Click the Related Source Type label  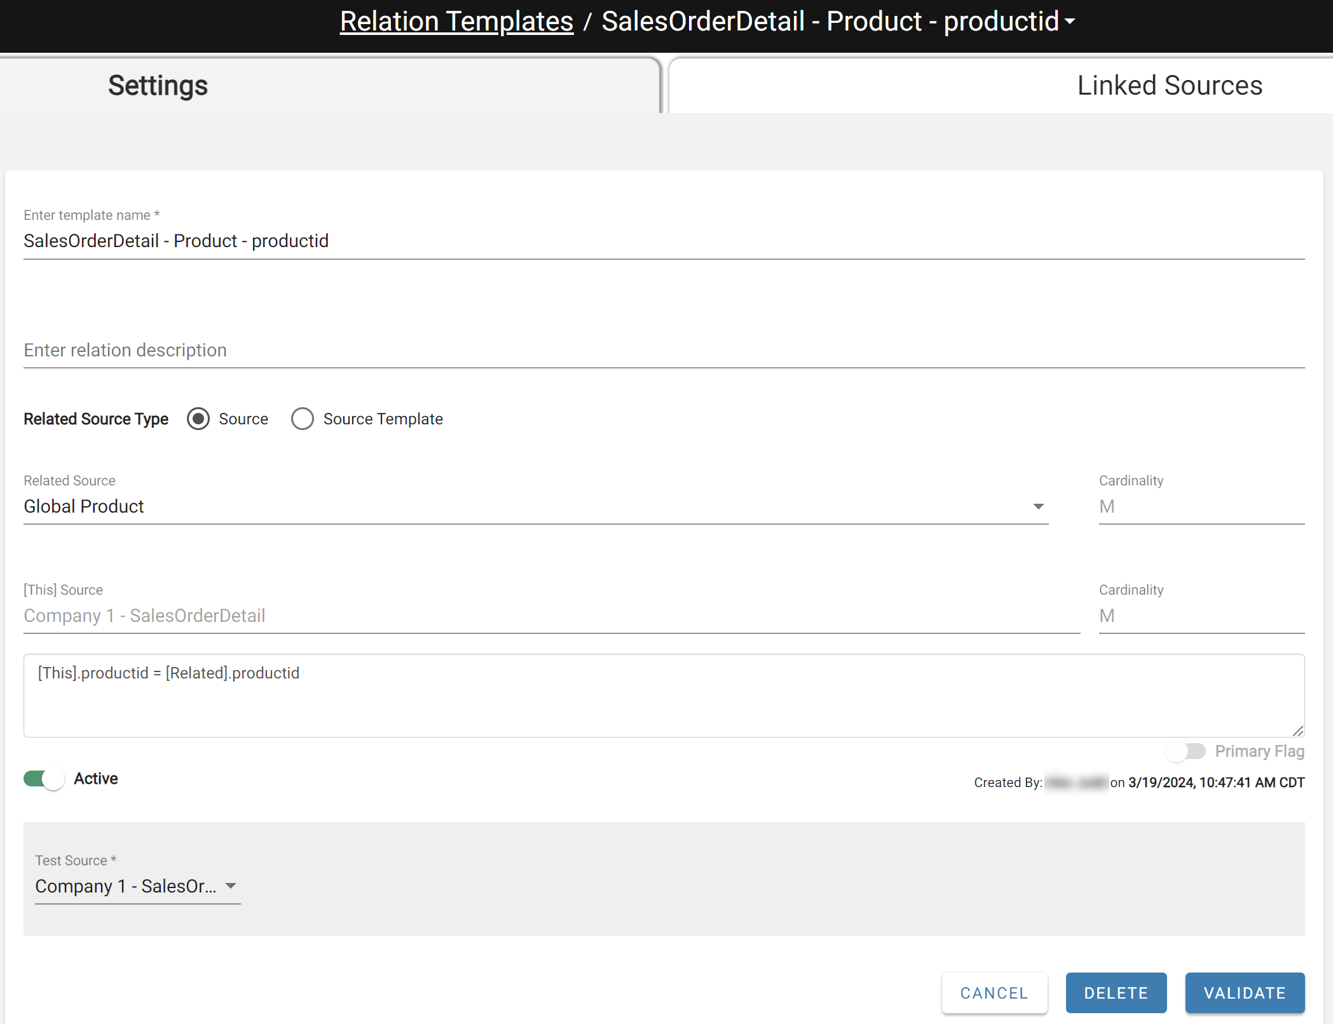tap(96, 419)
